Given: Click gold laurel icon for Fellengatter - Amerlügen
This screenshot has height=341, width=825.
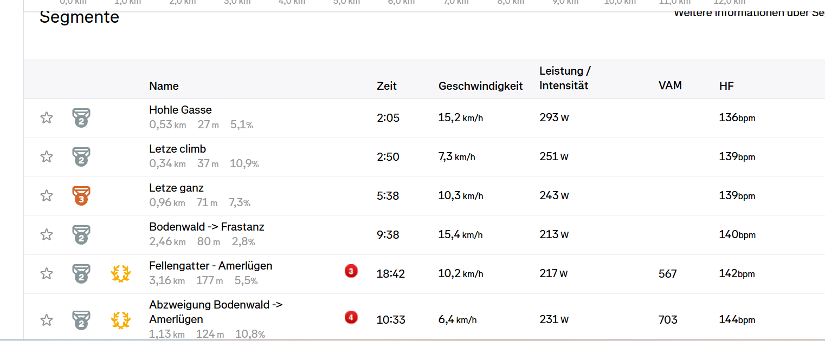Looking at the screenshot, I should (x=120, y=273).
